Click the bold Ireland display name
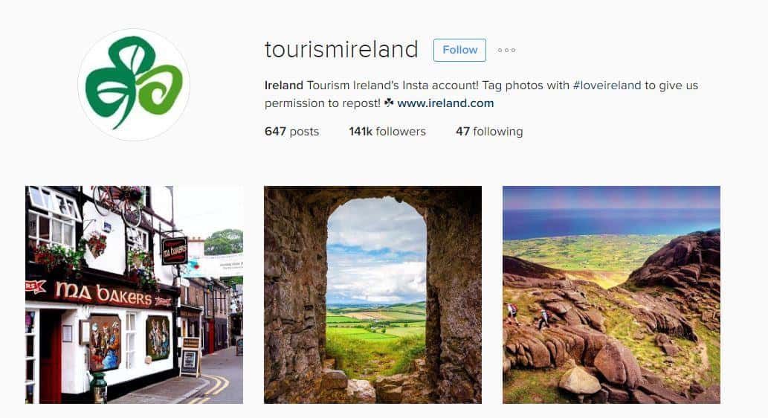 point(283,86)
